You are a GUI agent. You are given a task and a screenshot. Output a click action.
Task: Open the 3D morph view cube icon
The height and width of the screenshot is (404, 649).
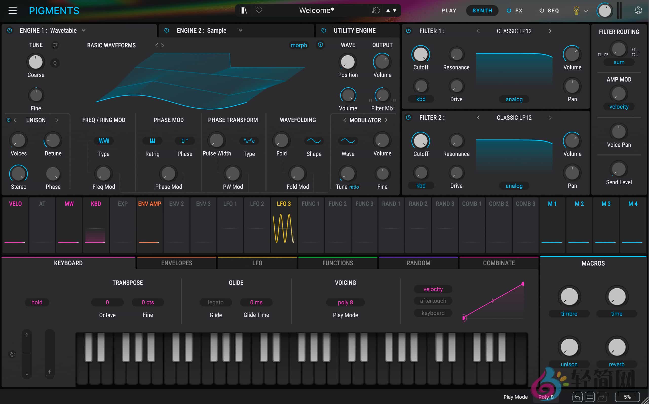click(320, 45)
